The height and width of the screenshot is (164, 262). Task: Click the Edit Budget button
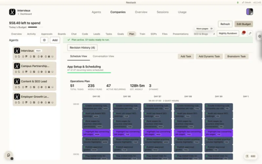point(244,24)
